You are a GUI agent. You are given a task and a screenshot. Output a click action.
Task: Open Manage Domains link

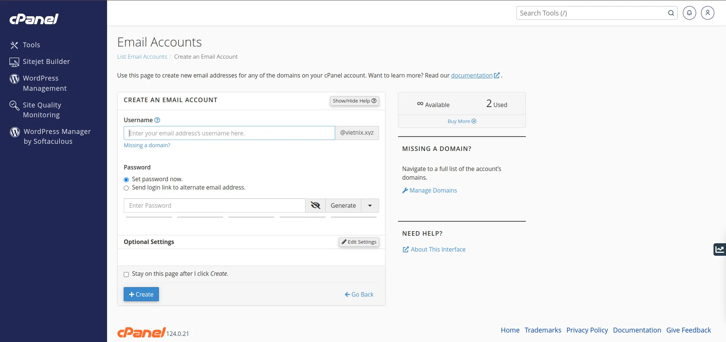point(429,191)
